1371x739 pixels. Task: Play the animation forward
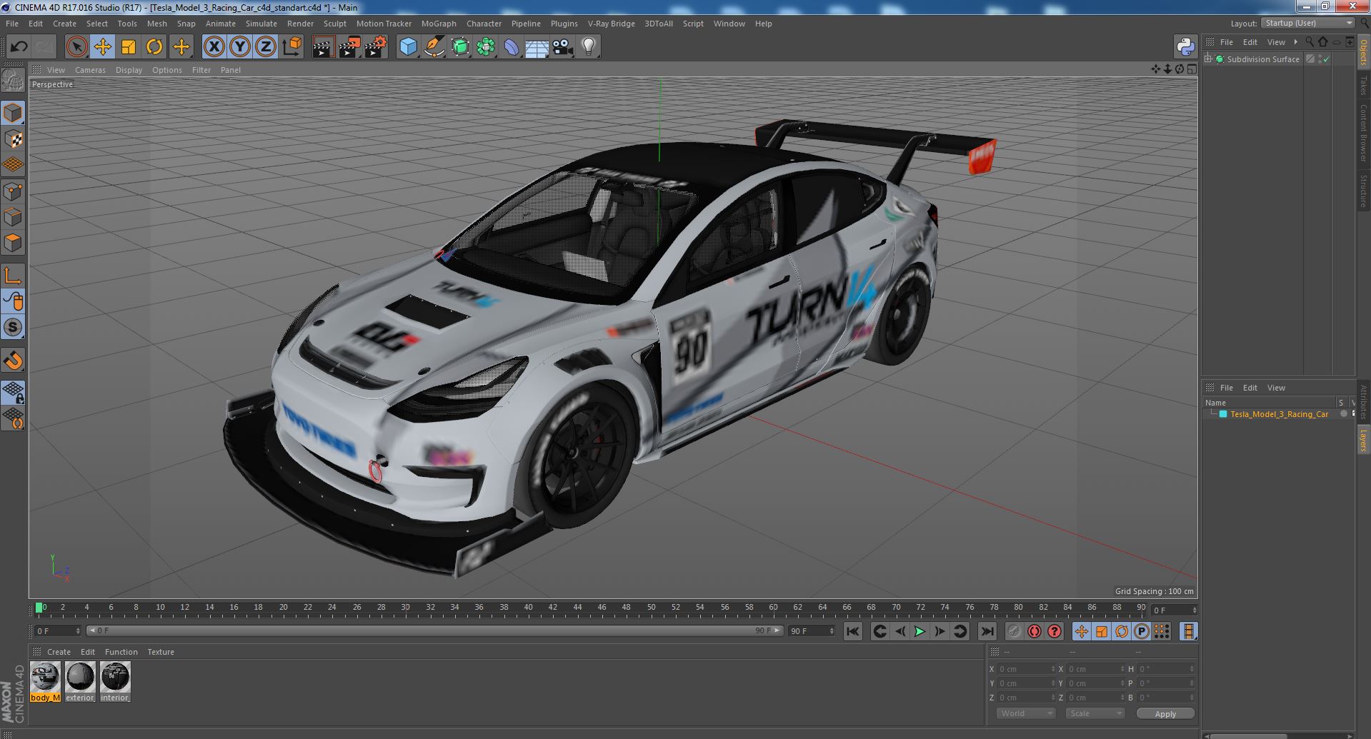coord(919,631)
